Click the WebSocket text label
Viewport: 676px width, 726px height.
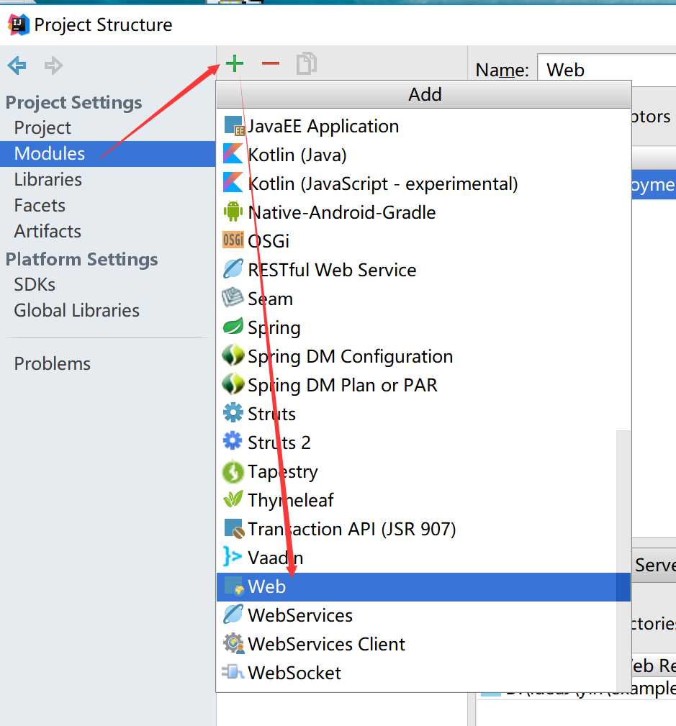click(294, 673)
